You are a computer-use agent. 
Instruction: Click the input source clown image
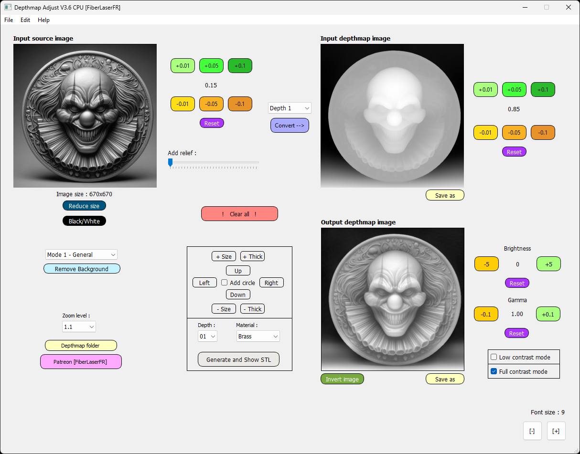(85, 116)
